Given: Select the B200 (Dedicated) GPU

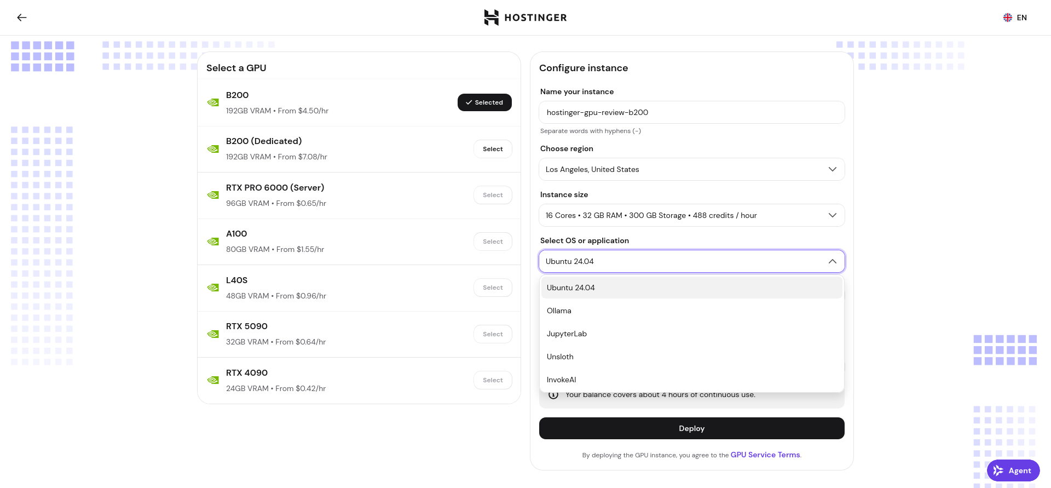Looking at the screenshot, I should click(493, 149).
